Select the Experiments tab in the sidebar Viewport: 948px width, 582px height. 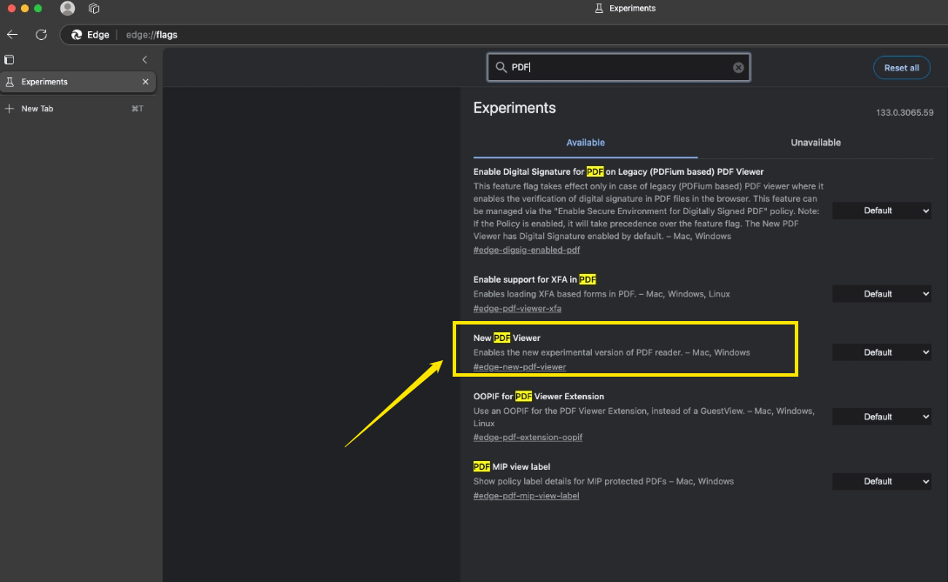78,82
